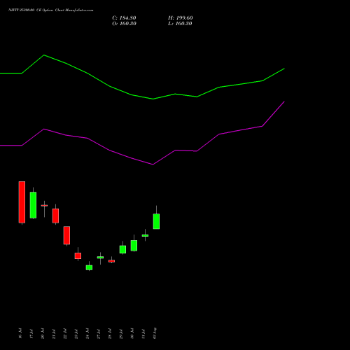Click the tall red candle for 16 Jul
The width and height of the screenshot is (350, 350).
(x=22, y=202)
